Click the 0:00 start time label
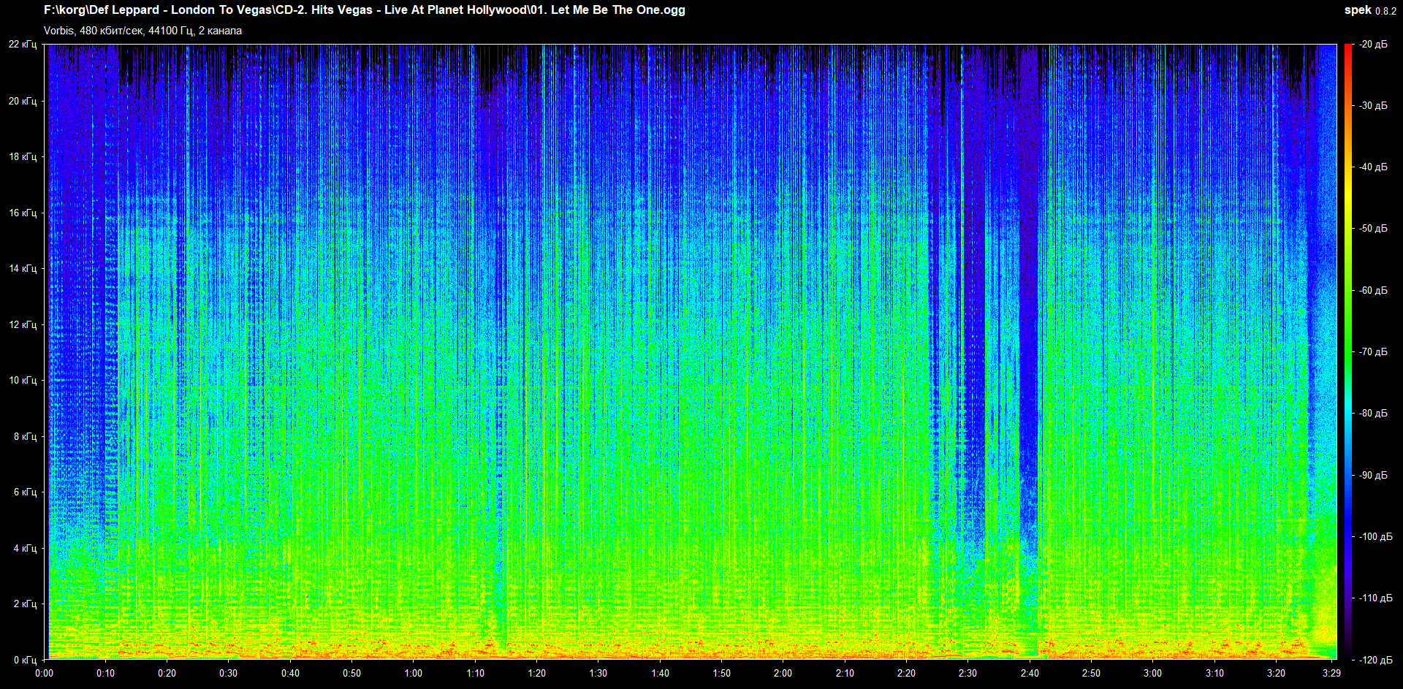The height and width of the screenshot is (689, 1403). pos(44,673)
